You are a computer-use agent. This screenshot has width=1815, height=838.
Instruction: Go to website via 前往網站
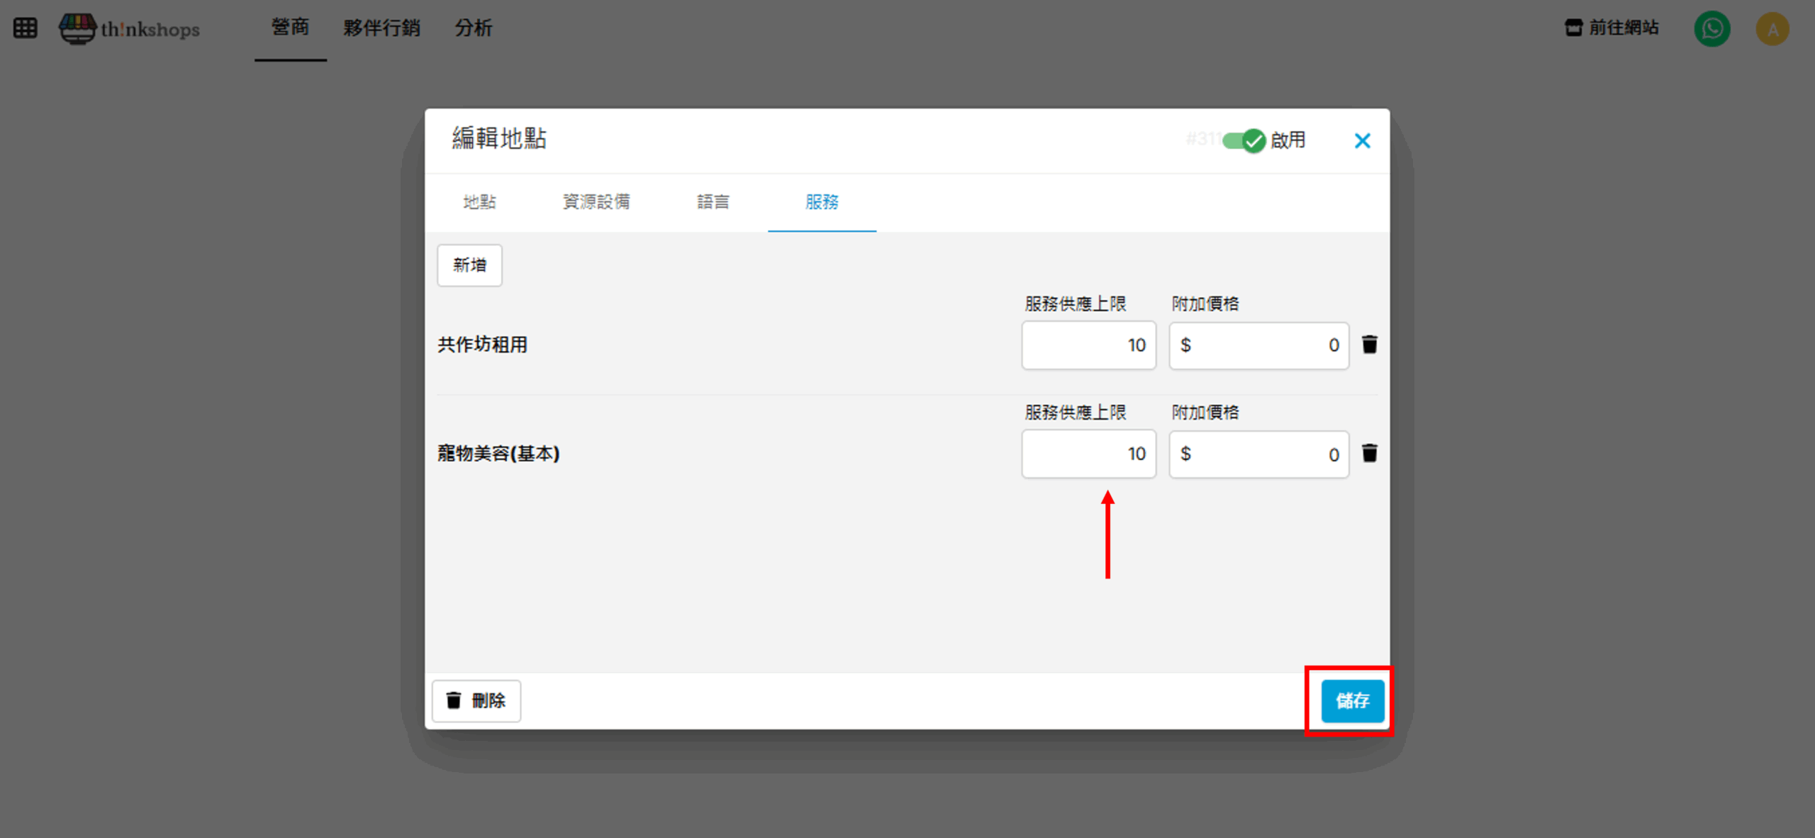click(x=1612, y=28)
